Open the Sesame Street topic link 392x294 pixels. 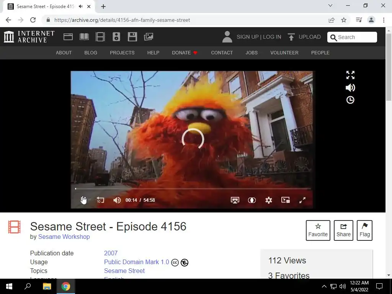point(124,271)
